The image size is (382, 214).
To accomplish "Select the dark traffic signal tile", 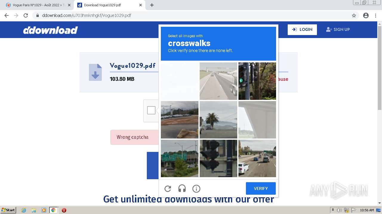I will [x=218, y=158].
